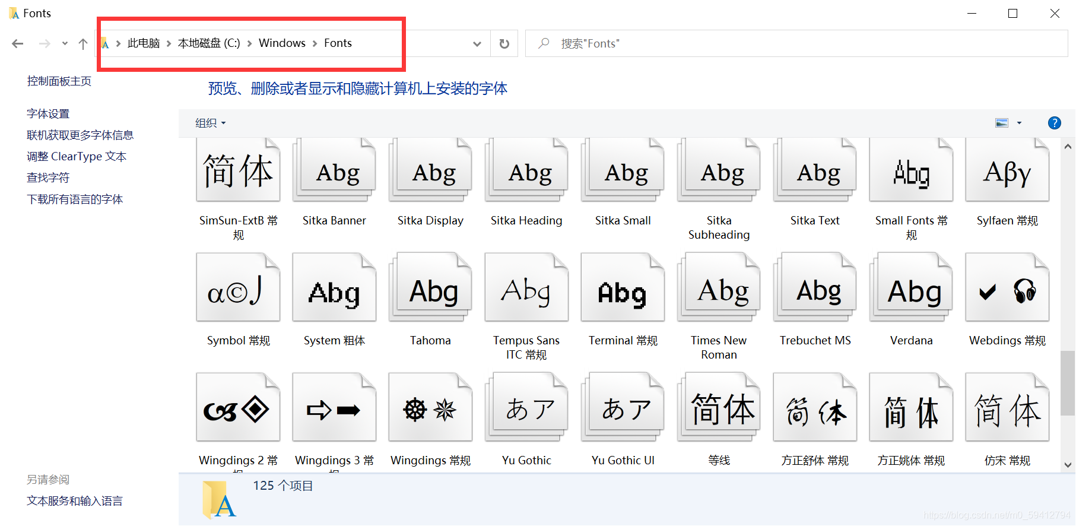Click 本地磁盘 (C:) in the address path
The width and height of the screenshot is (1076, 526).
[x=209, y=43]
